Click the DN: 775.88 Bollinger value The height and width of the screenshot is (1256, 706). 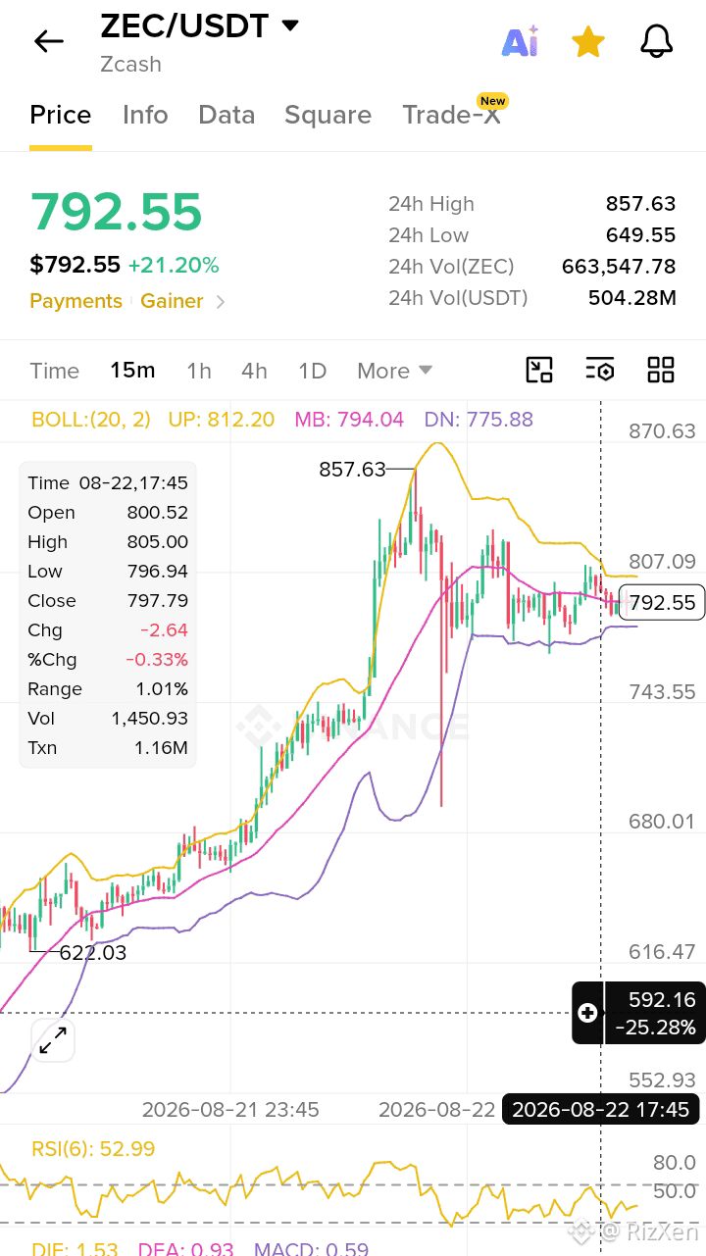(x=479, y=420)
